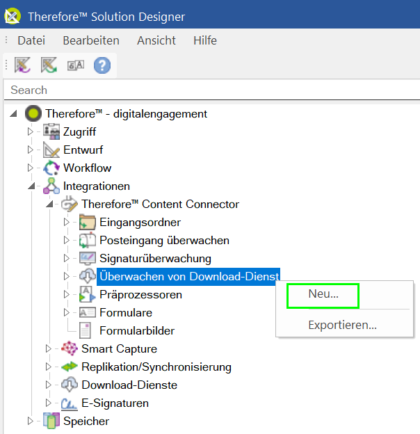Screen dimensions: 420x434
Task: Expand the Präprozessoren node arrow
Action: click(67, 294)
